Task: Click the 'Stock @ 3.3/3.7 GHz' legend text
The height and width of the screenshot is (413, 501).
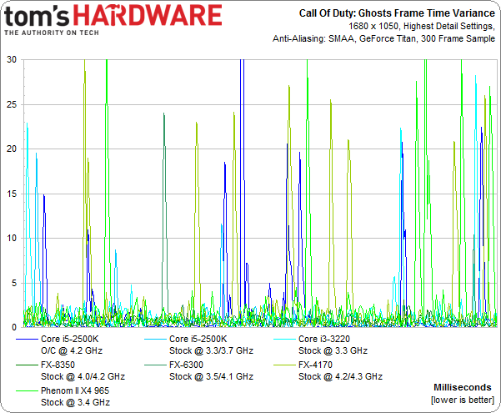Action: click(x=211, y=351)
